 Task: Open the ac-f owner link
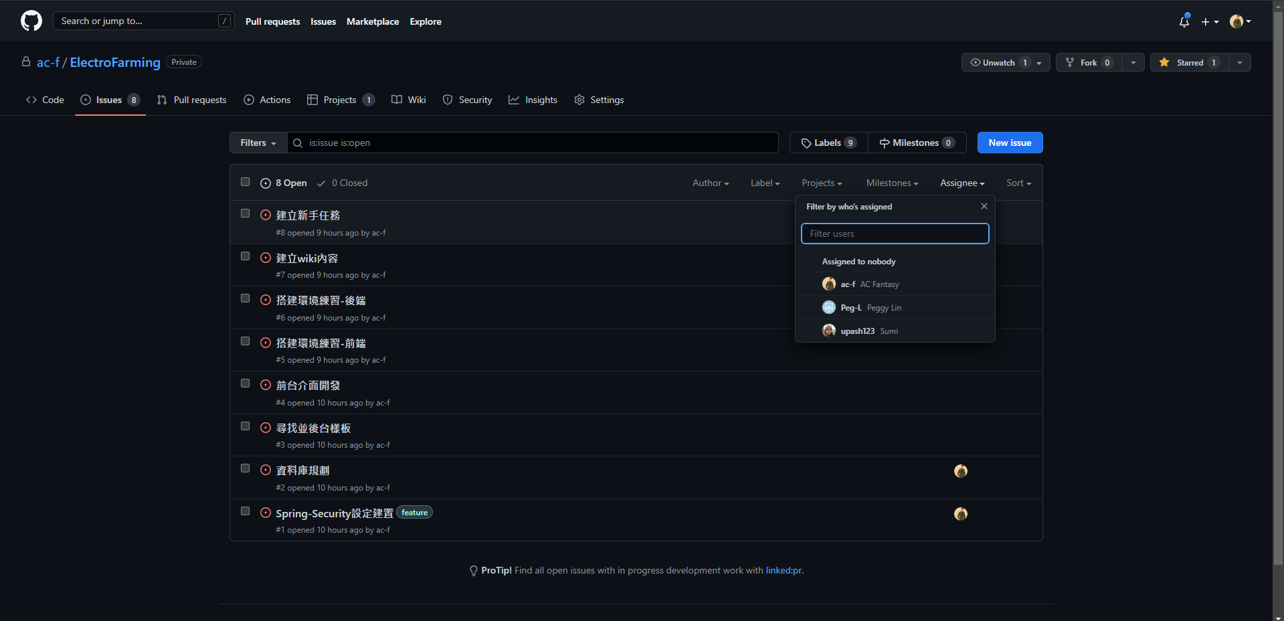[48, 62]
